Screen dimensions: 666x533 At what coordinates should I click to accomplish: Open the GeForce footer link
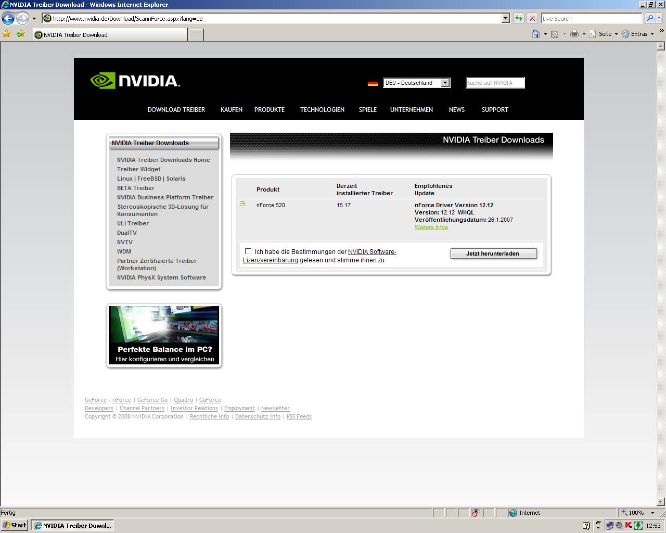point(96,400)
